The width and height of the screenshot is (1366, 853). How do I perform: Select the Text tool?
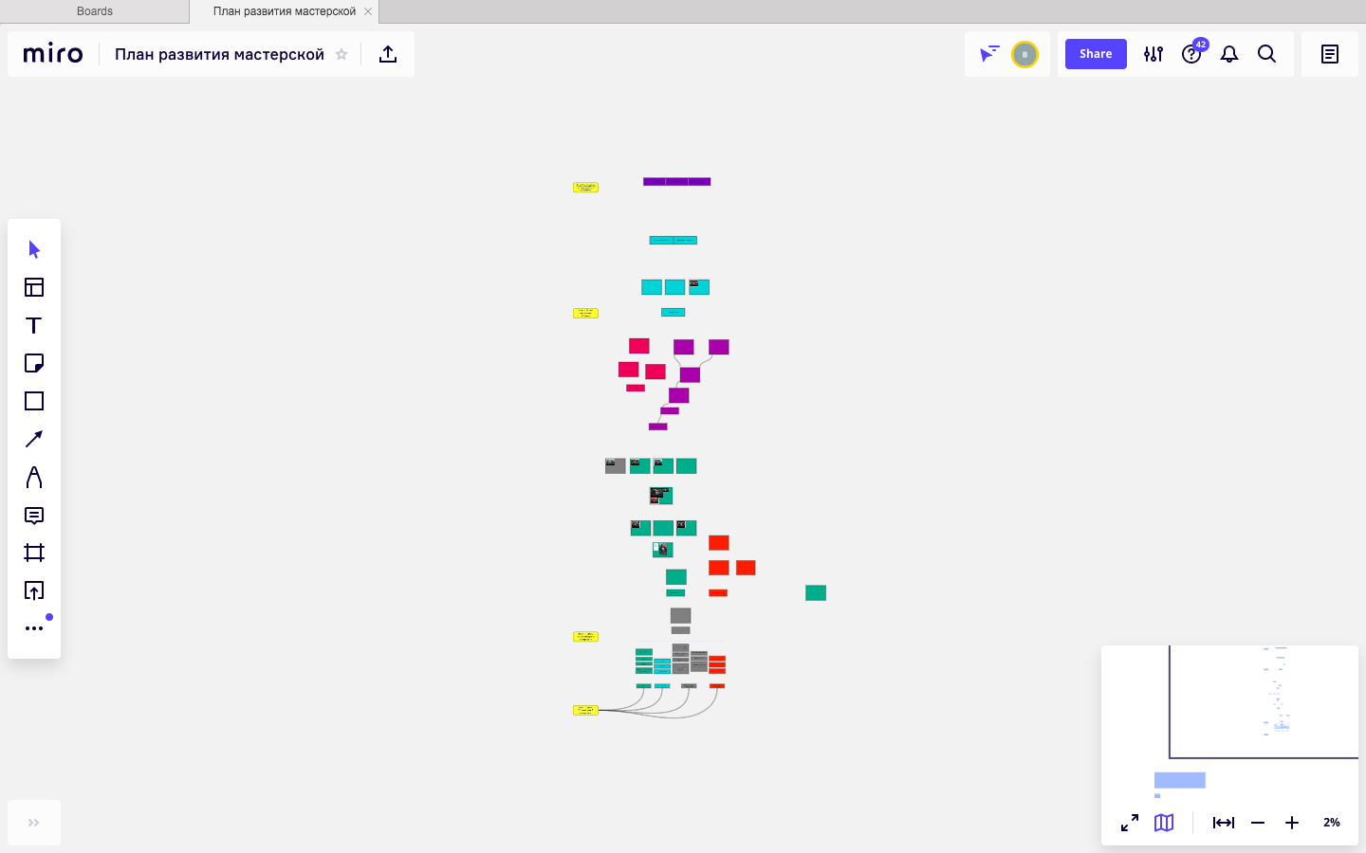(34, 325)
